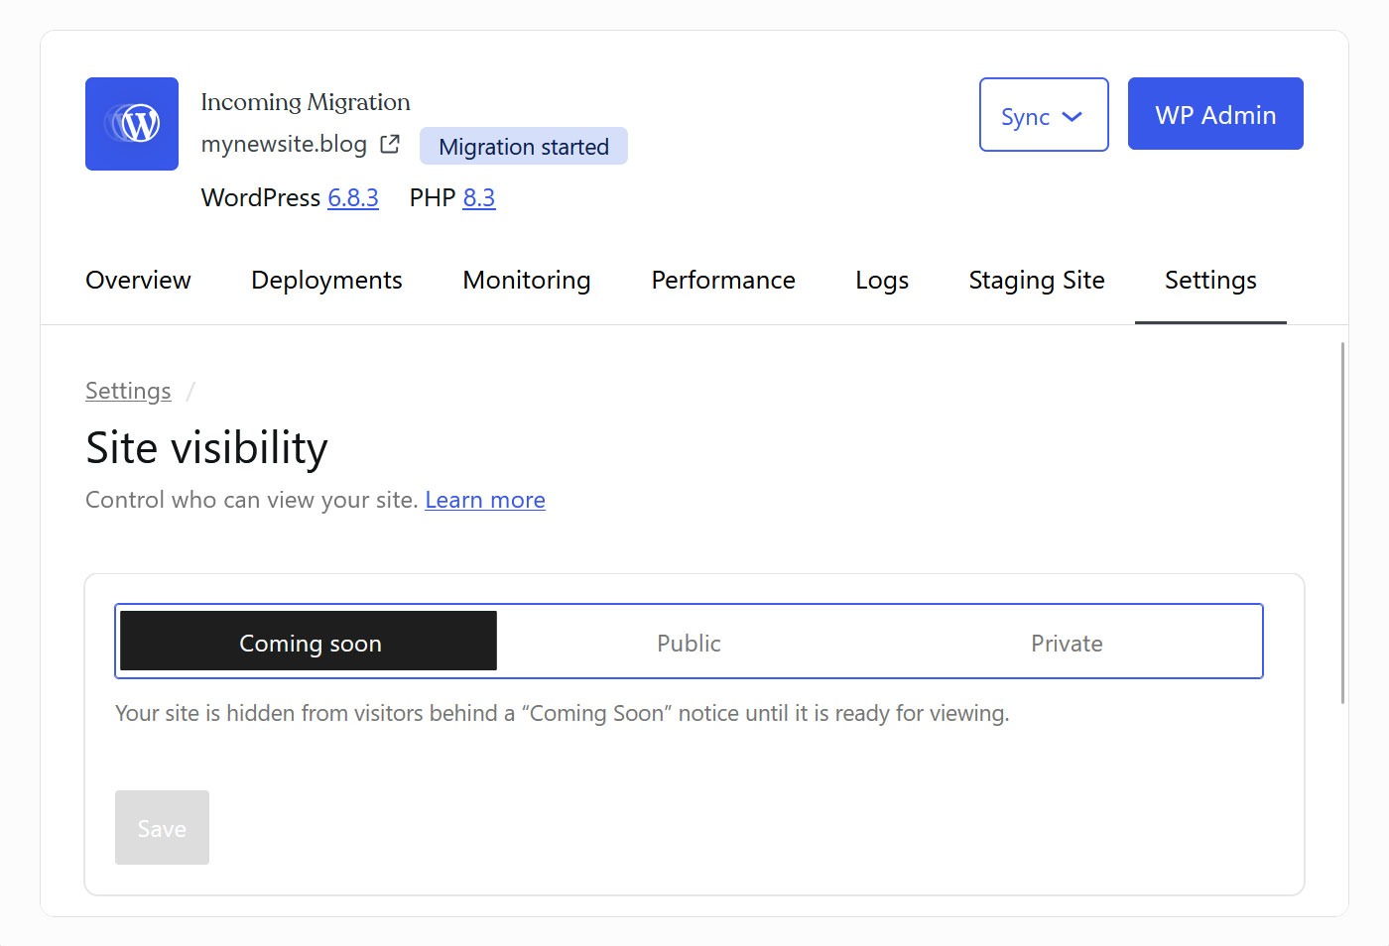
Task: Open the PHP 8.3 version link
Action: tap(480, 198)
